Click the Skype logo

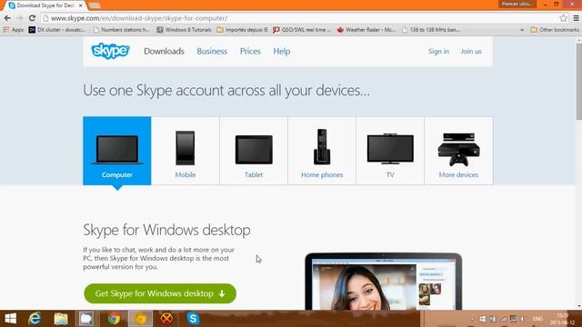pyautogui.click(x=110, y=51)
